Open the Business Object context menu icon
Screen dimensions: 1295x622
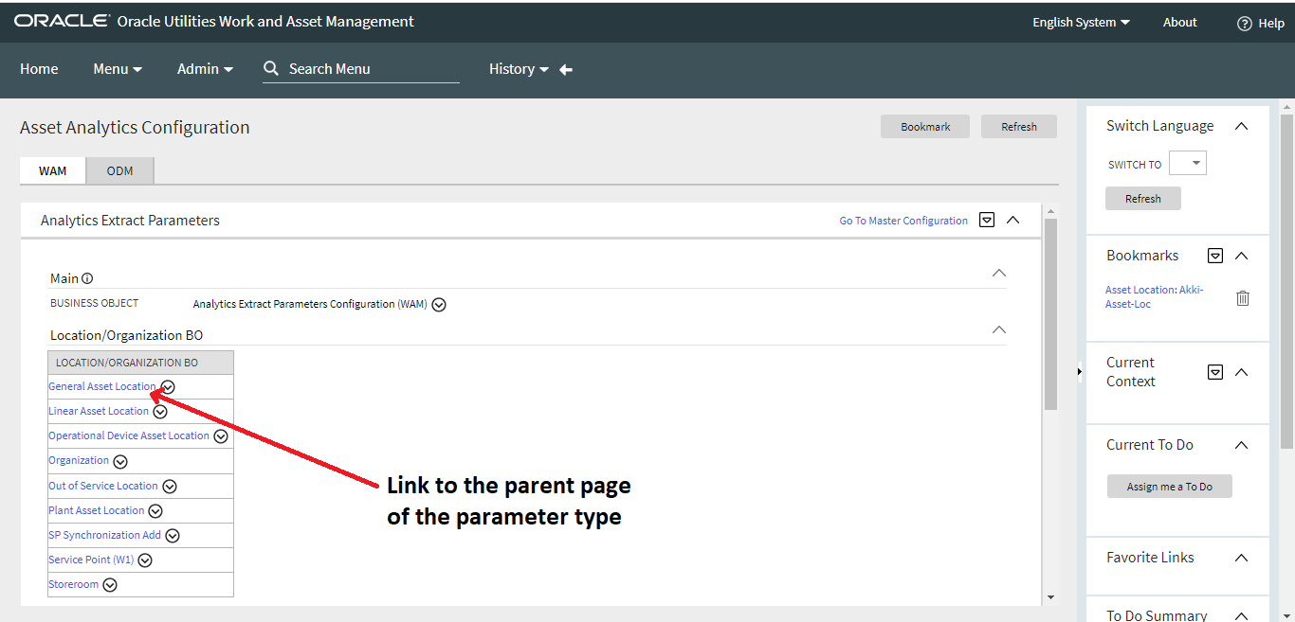click(x=439, y=304)
